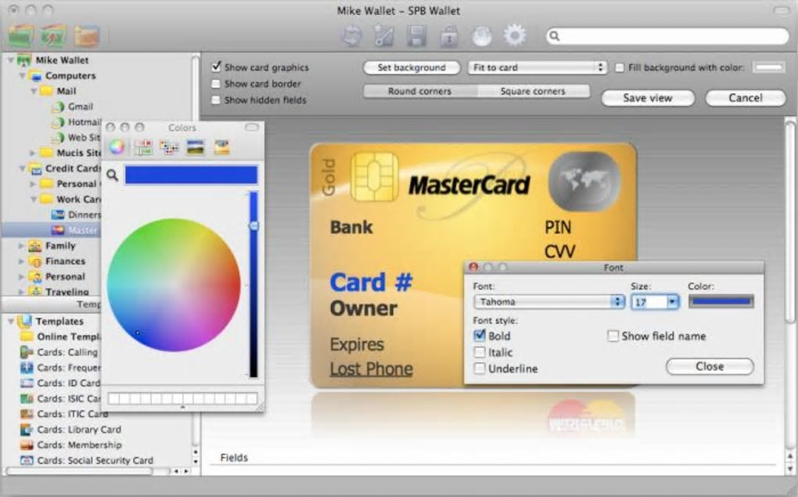
Task: Expand the Finances folder
Action: [21, 261]
